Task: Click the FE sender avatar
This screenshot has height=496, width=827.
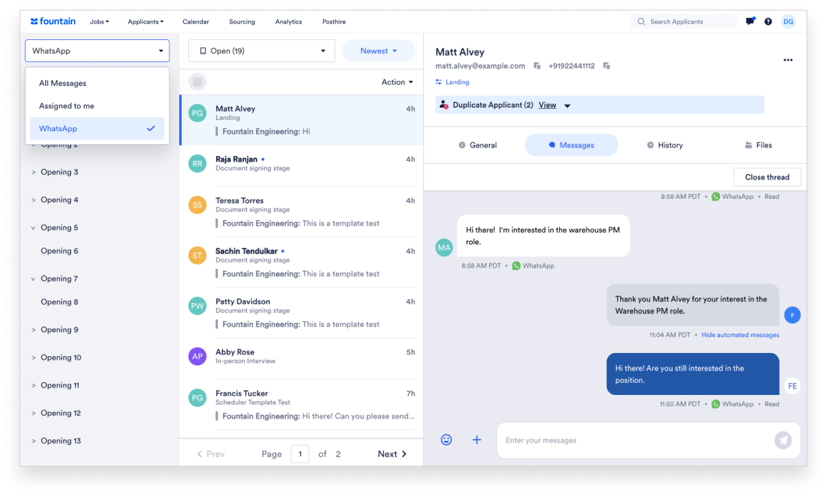Action: point(792,386)
